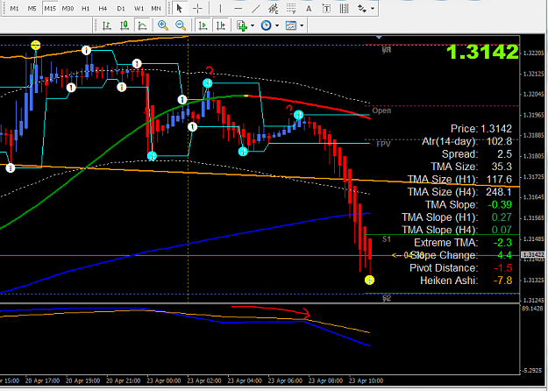Select the M1 timeframe

[14, 9]
